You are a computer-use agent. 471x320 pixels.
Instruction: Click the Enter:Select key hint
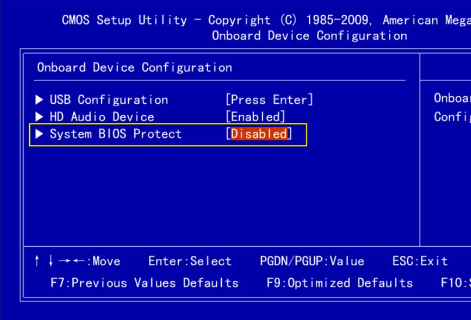(190, 261)
